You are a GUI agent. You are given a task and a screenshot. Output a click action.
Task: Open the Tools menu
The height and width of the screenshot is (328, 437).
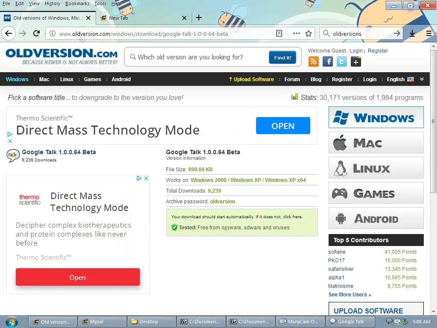(x=100, y=3)
